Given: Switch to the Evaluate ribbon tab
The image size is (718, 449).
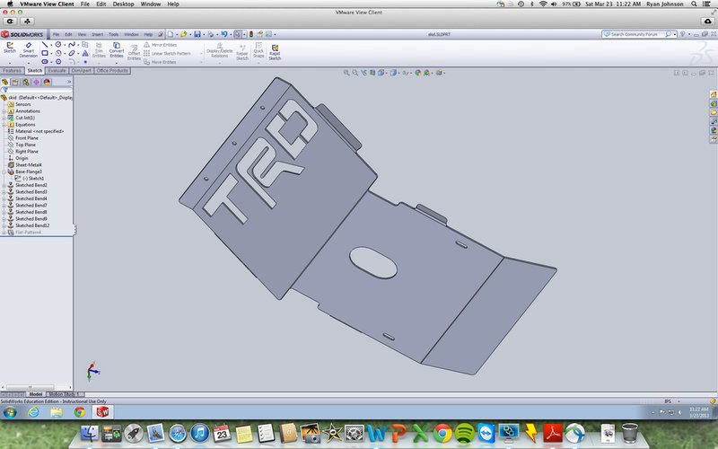Looking at the screenshot, I should coord(57,71).
